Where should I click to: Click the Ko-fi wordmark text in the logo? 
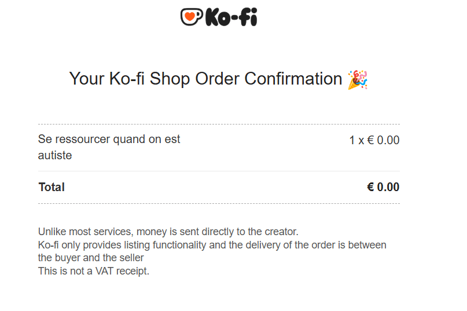231,17
